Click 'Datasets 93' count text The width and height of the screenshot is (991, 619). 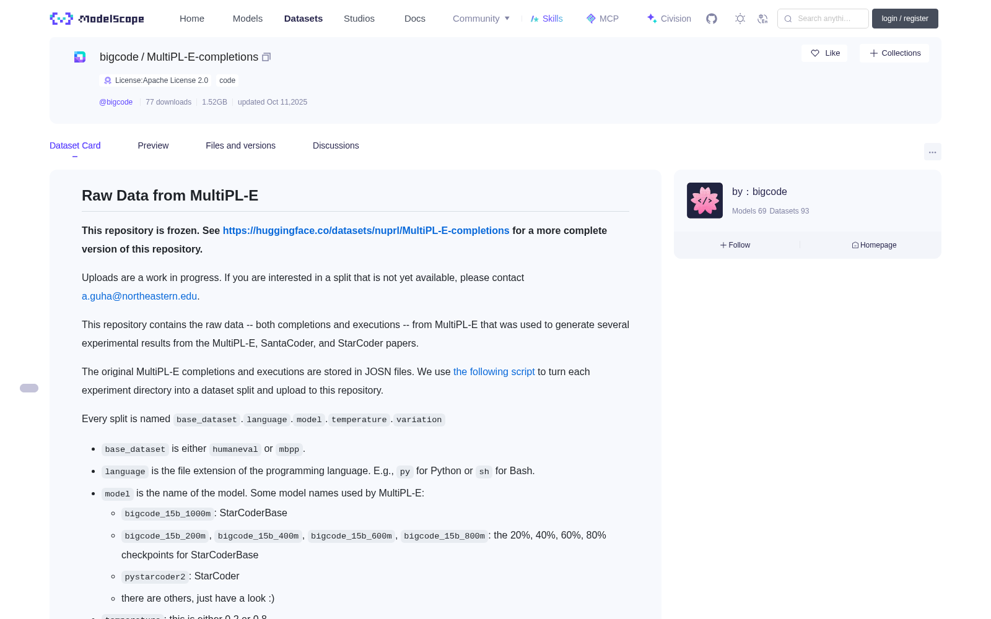click(789, 211)
